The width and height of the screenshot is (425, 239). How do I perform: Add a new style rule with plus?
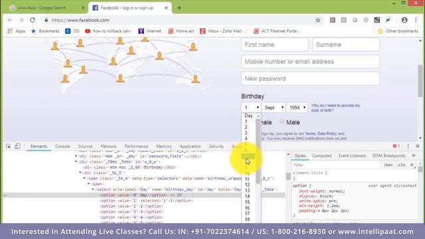(x=412, y=165)
